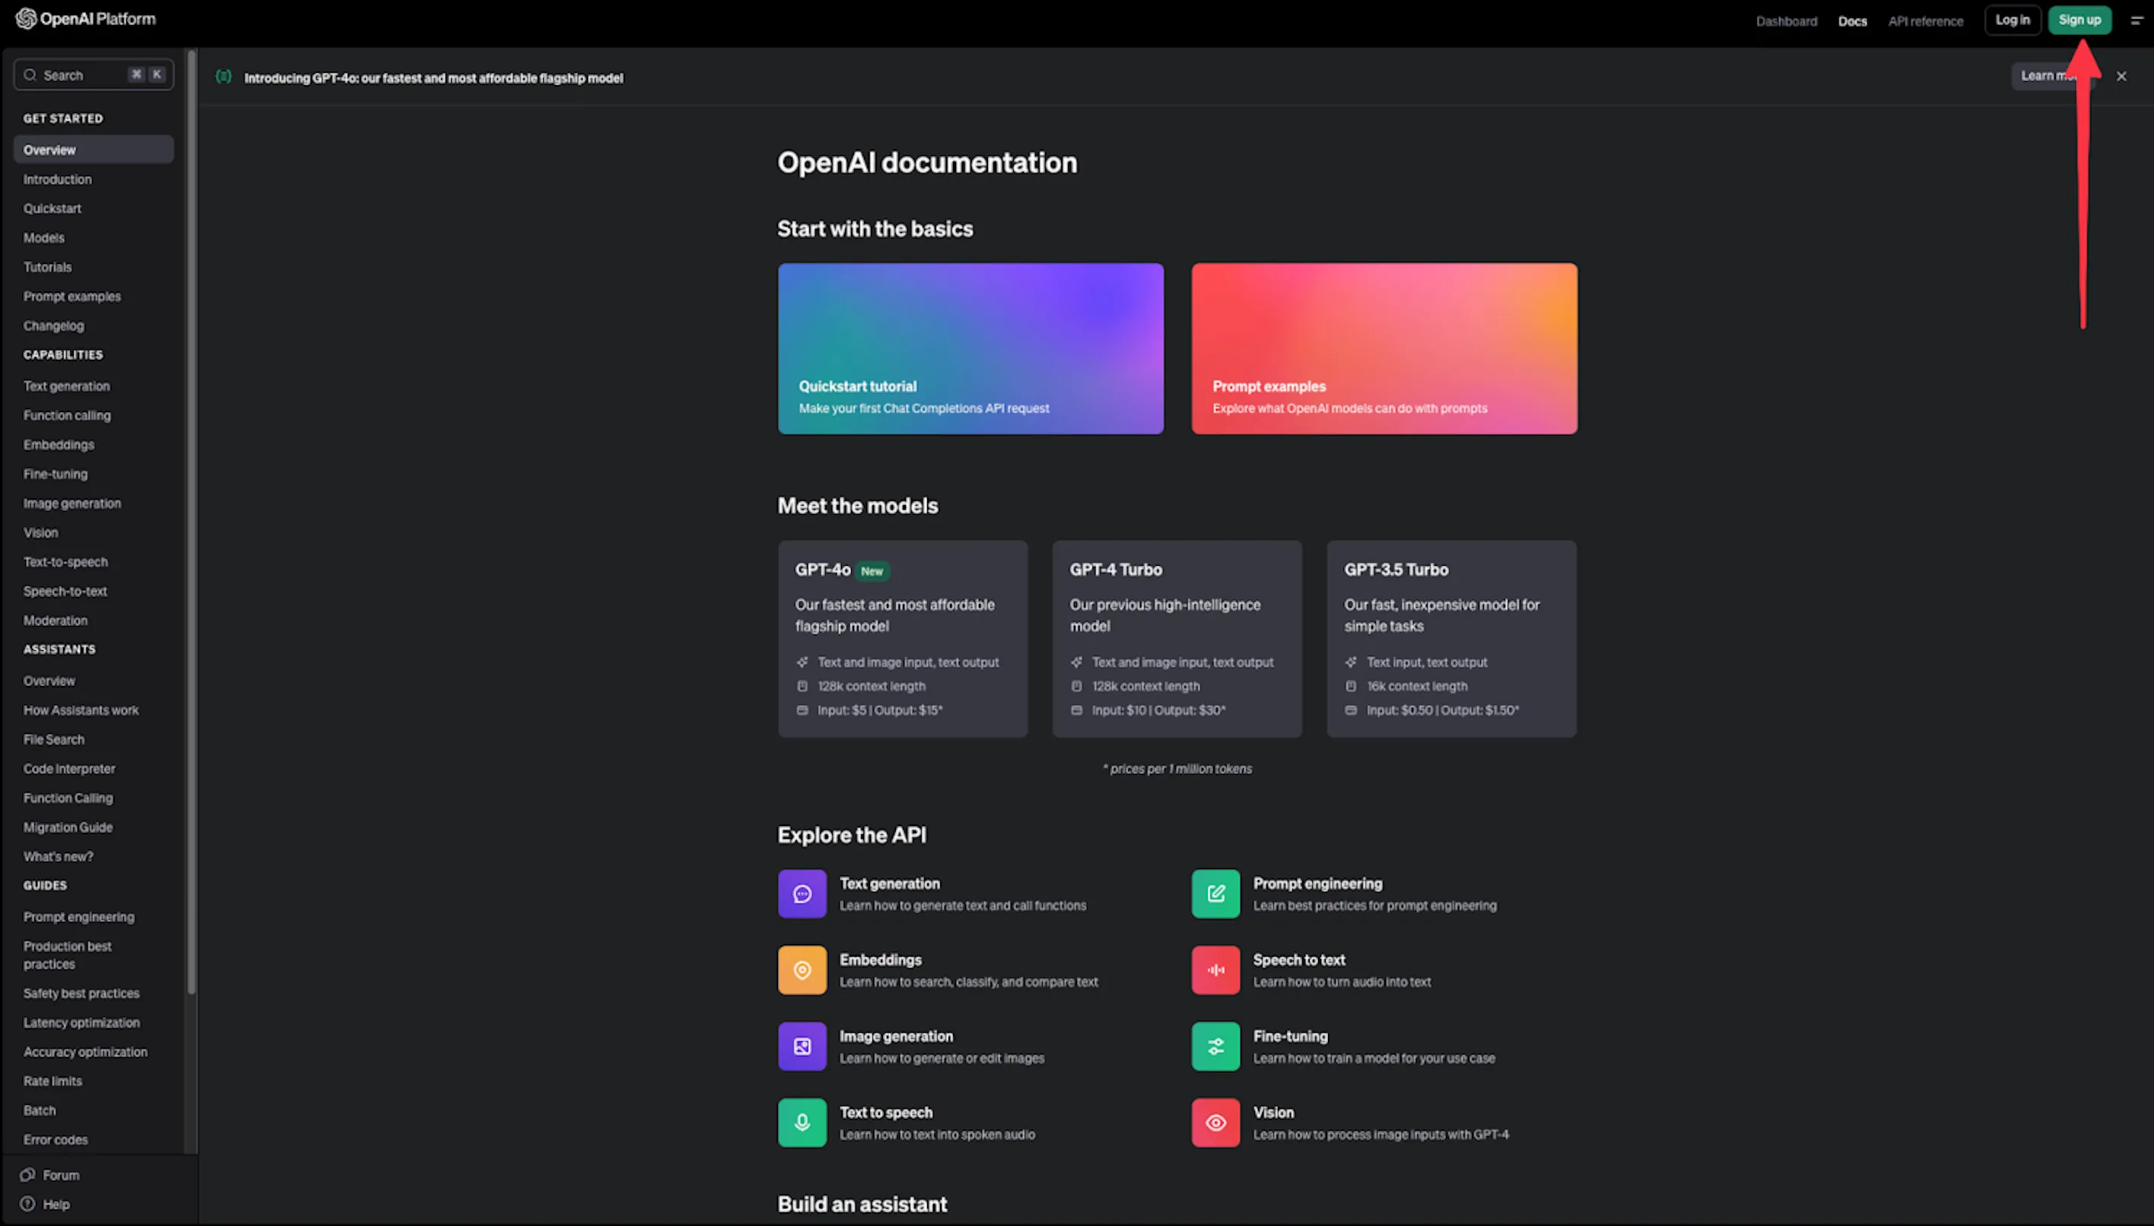Open the Vision eye icon
The width and height of the screenshot is (2154, 1226).
click(1215, 1123)
